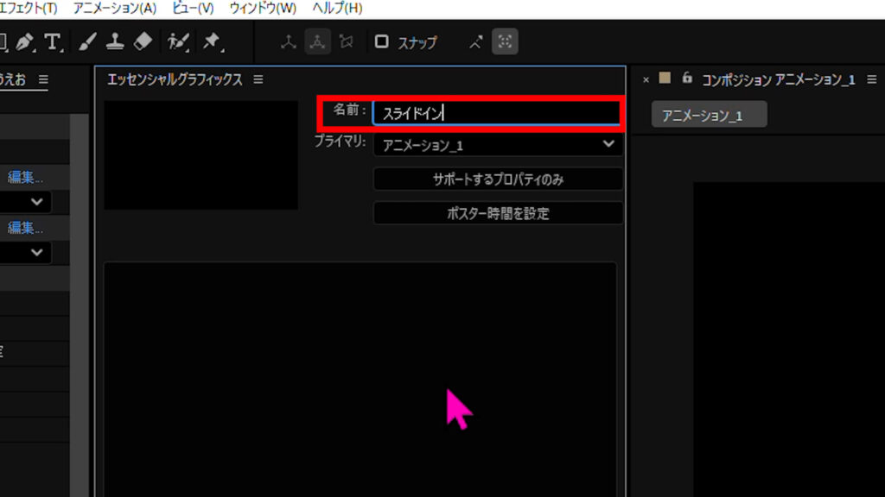Select the Puppet Pin tool
Screen dimensions: 885x497
pos(211,41)
